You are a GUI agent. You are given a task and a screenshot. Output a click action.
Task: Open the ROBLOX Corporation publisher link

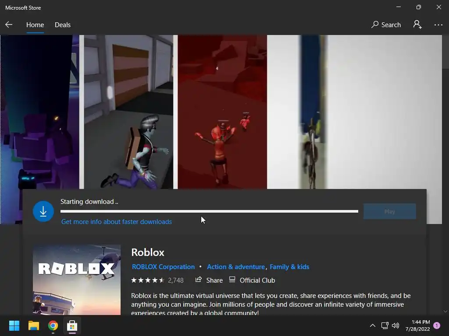click(163, 267)
